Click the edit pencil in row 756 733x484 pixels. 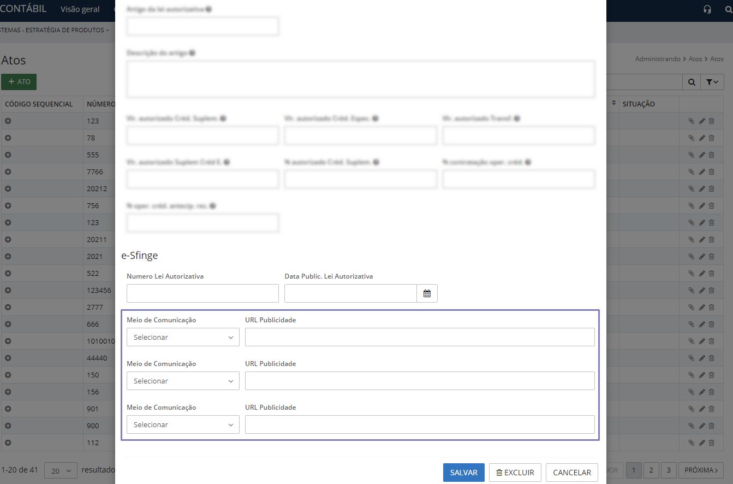click(702, 206)
